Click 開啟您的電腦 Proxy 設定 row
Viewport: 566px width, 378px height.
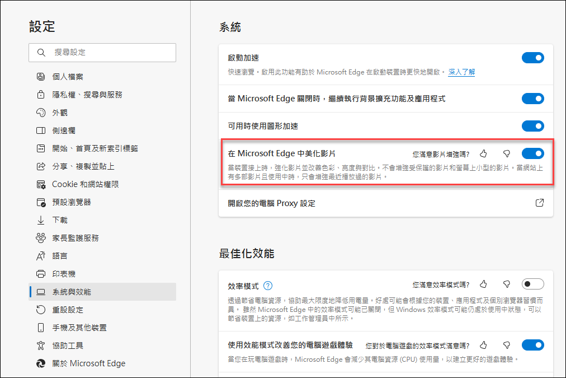[x=386, y=203]
